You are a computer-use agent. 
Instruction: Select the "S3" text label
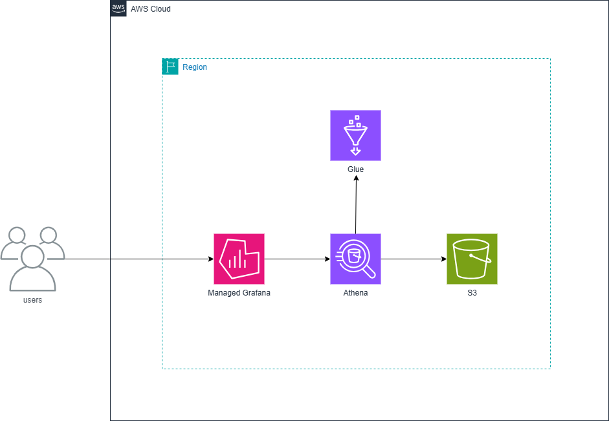[x=472, y=293]
